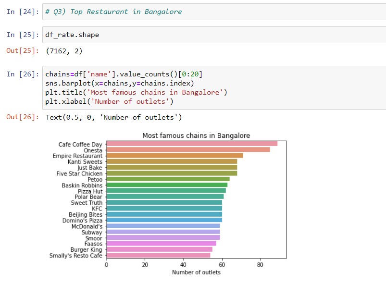The height and width of the screenshot is (283, 386).
Task: Click the x-axis tick value 40
Action: (183, 265)
